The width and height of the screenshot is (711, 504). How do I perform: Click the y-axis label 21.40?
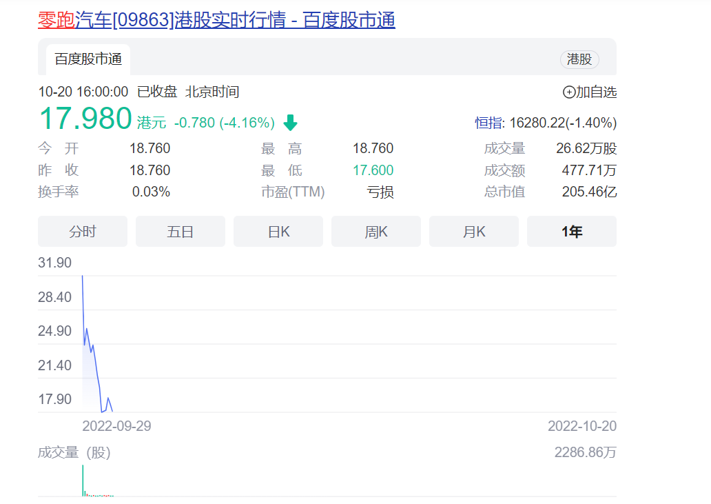coord(55,365)
